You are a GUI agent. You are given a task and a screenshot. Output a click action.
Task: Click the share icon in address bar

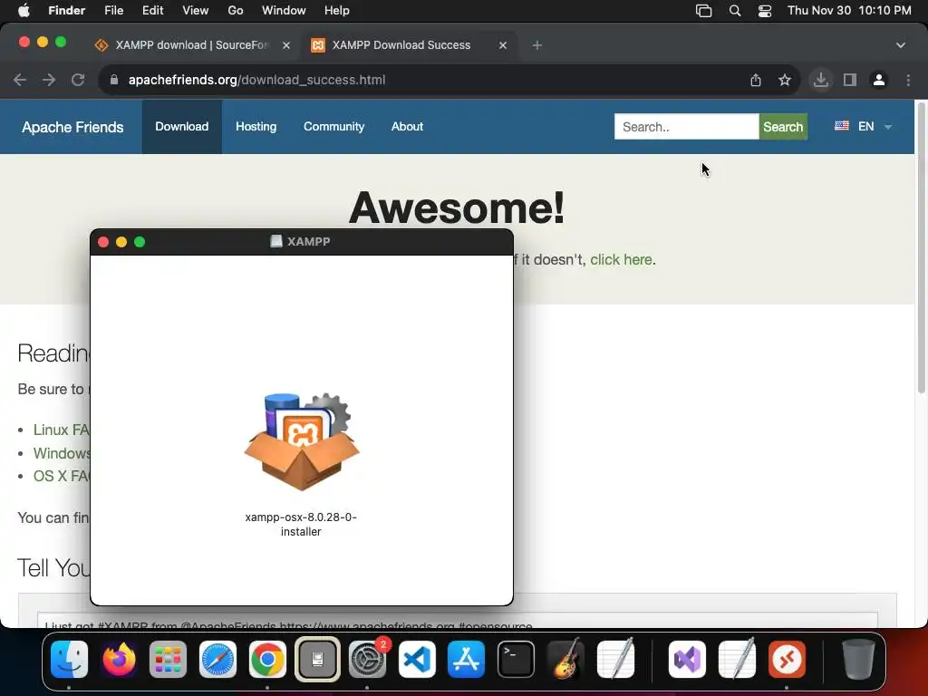756,80
